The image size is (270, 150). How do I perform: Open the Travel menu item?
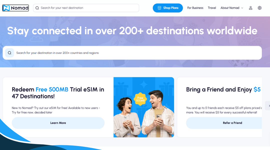(x=212, y=8)
